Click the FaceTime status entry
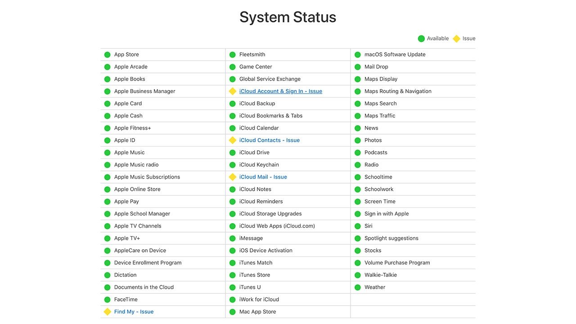The image size is (576, 324). click(x=126, y=300)
